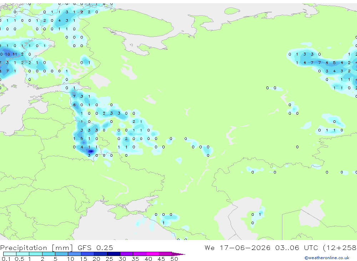Click the '45' legend scale label
The image size is (357, 261).
tap(161, 259)
